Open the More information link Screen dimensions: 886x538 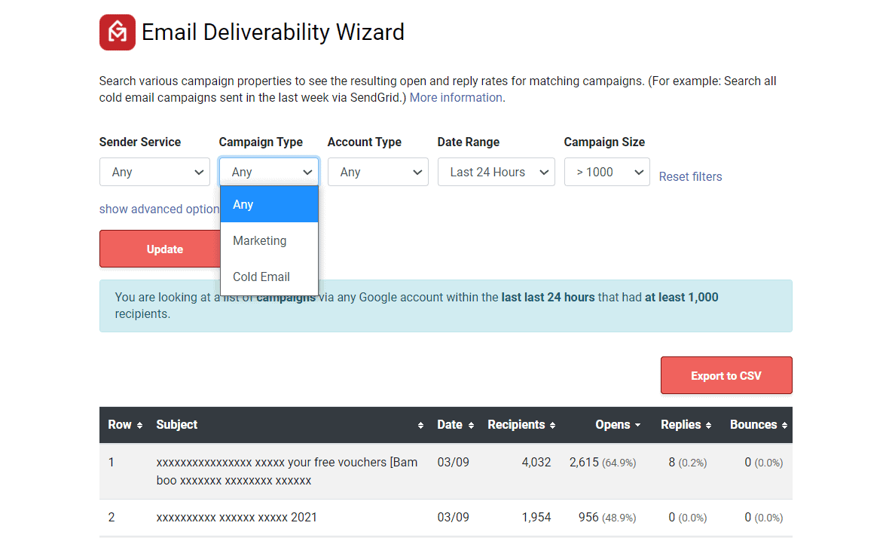[x=456, y=97]
